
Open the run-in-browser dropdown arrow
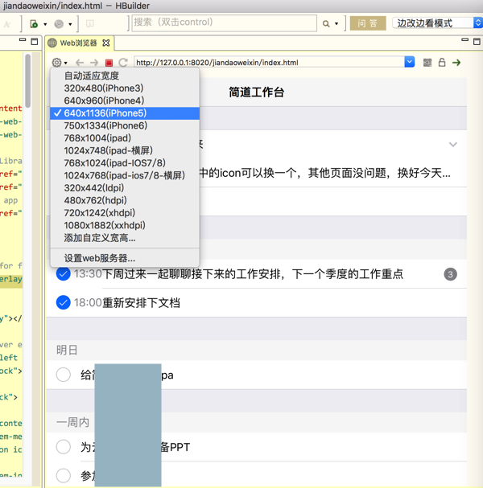(x=45, y=24)
